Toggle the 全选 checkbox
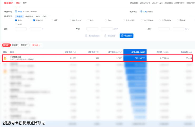The width and height of the screenshot is (195, 127). click(x=16, y=20)
